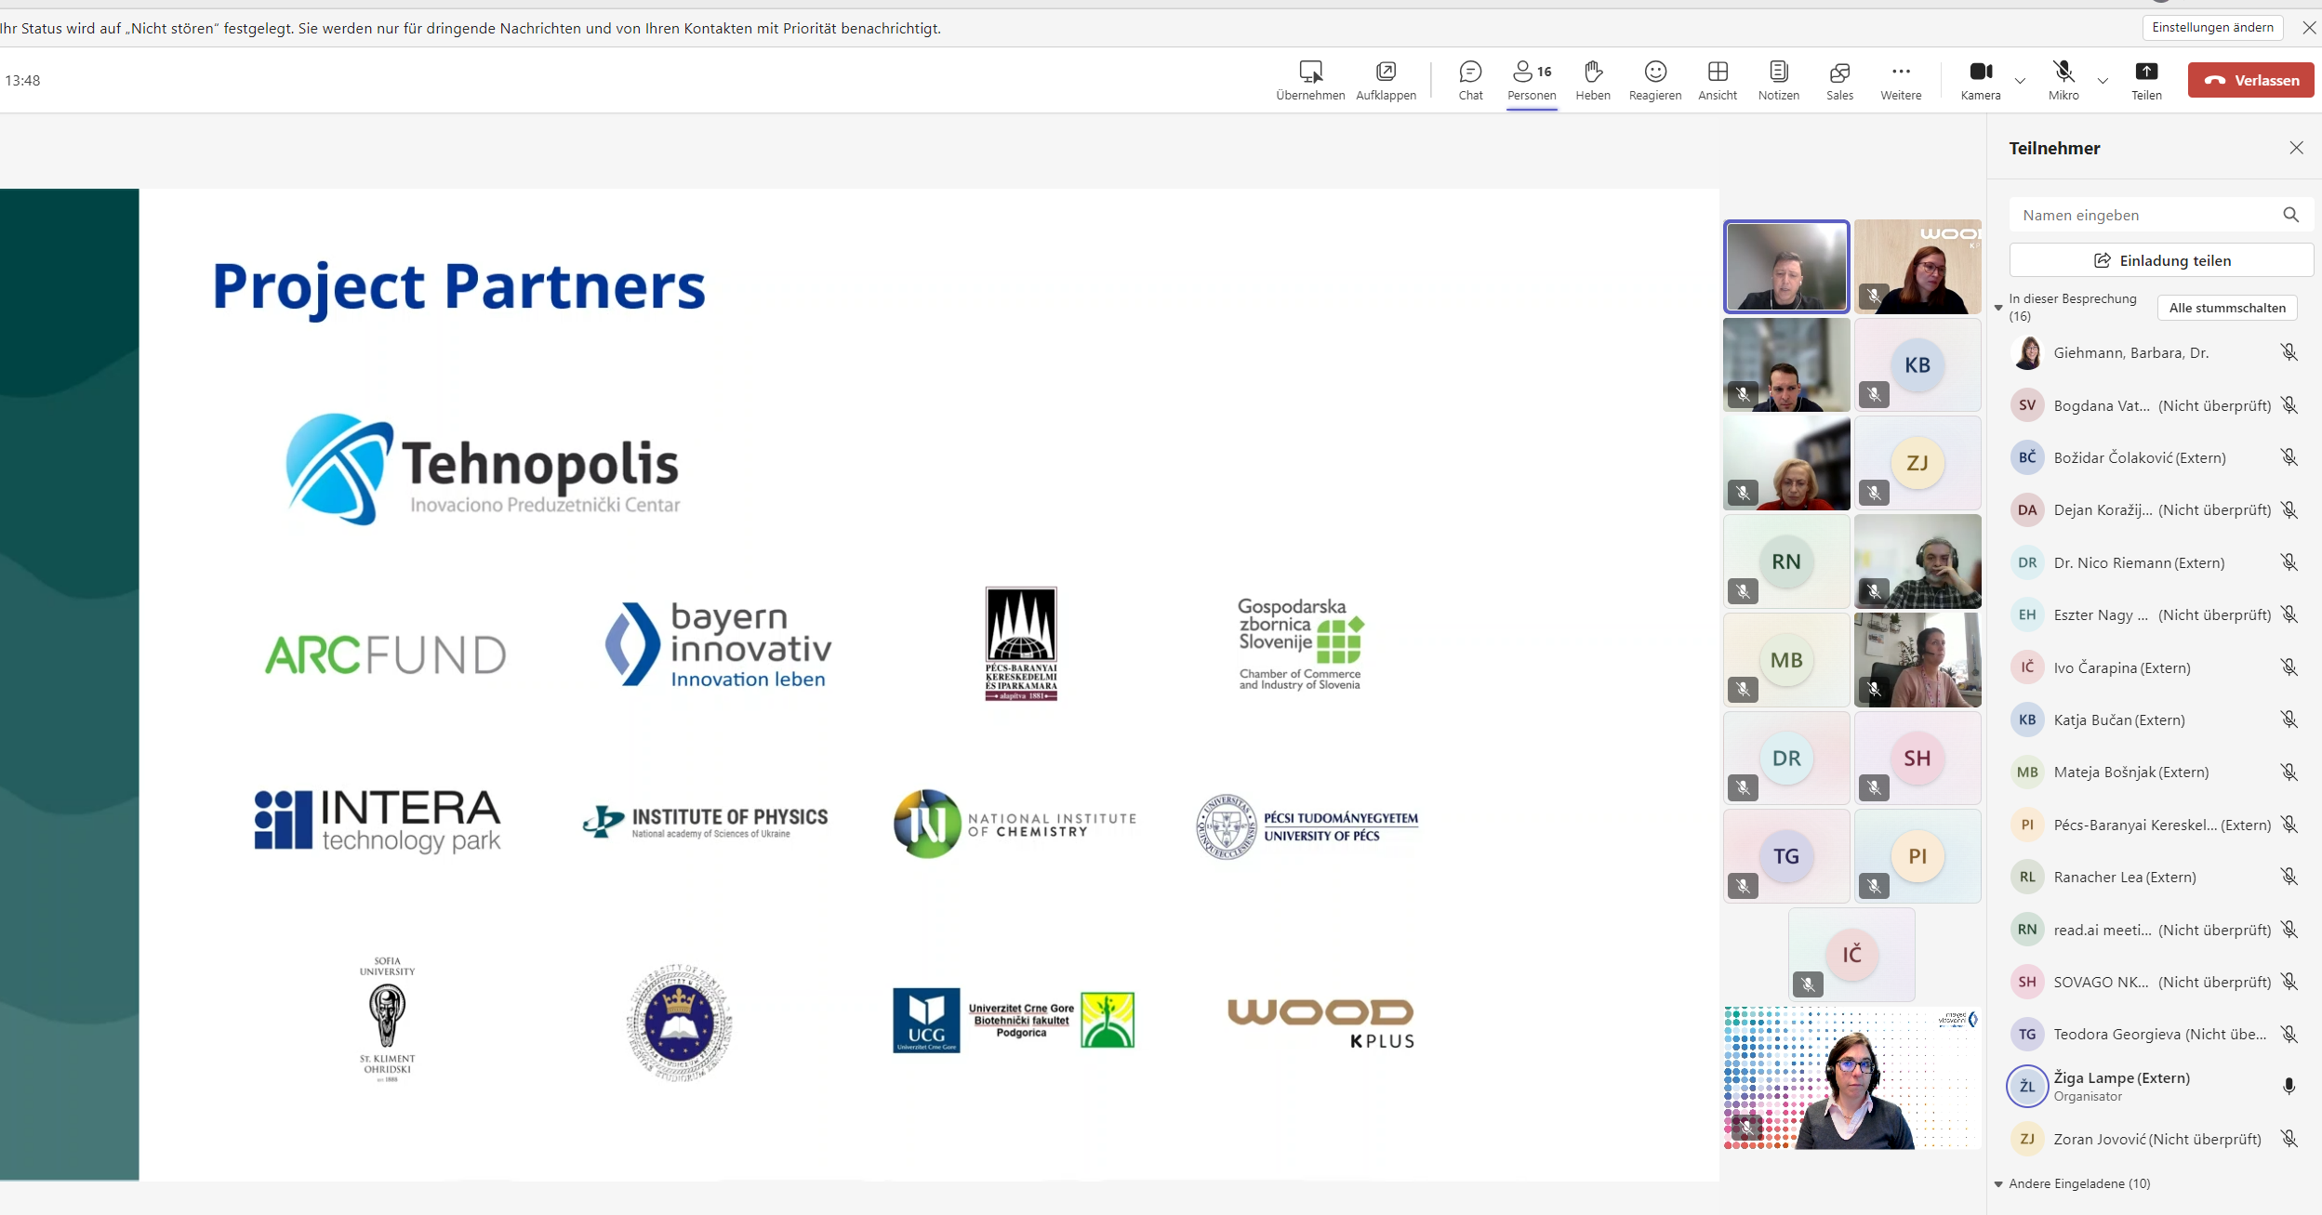This screenshot has height=1215, width=2322.
Task: Select participant Žiga Lampe (Extern) Organisator
Action: 2154,1086
